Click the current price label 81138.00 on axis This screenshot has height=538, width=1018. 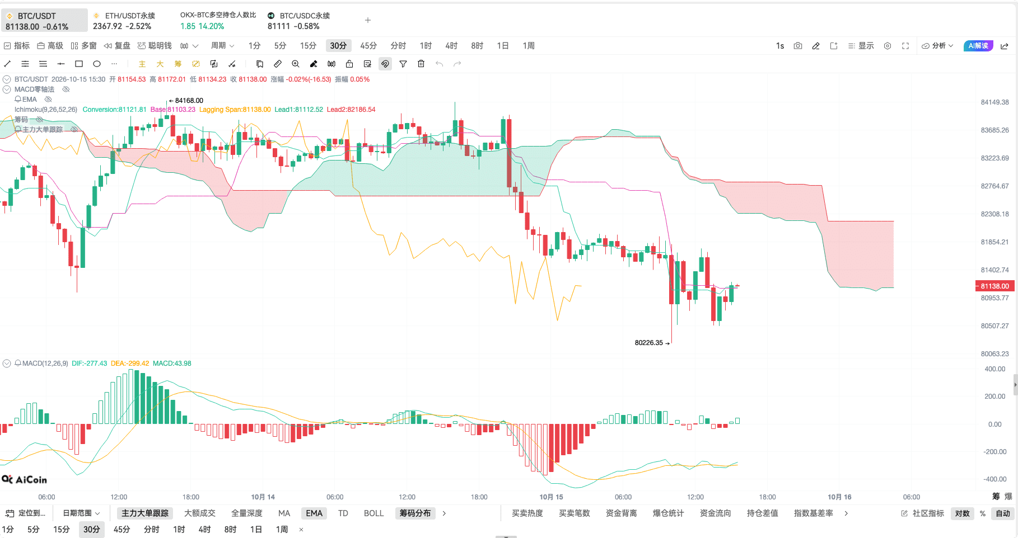pos(994,286)
